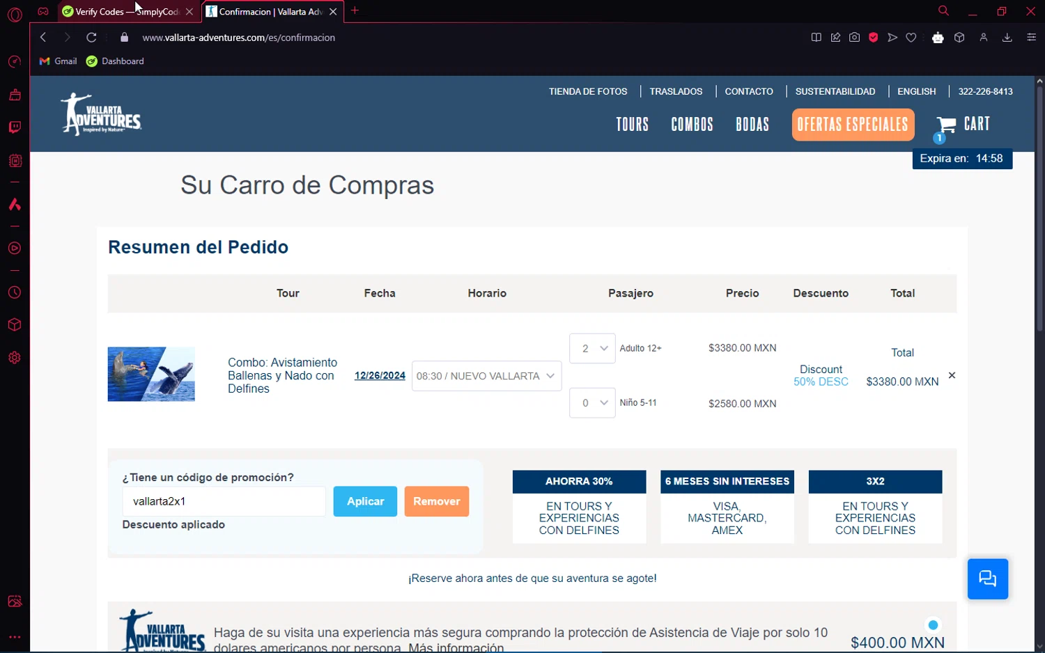This screenshot has height=653, width=1045.
Task: Open the Opera GX menu logo
Action: pos(15,14)
